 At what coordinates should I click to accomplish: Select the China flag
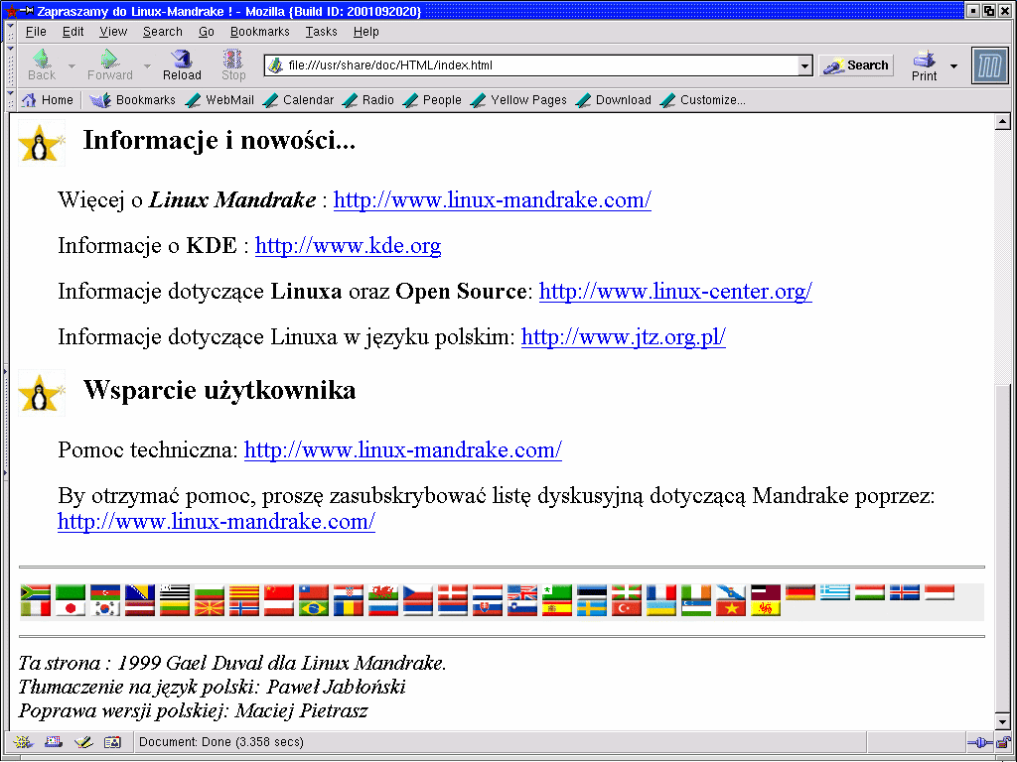click(279, 592)
